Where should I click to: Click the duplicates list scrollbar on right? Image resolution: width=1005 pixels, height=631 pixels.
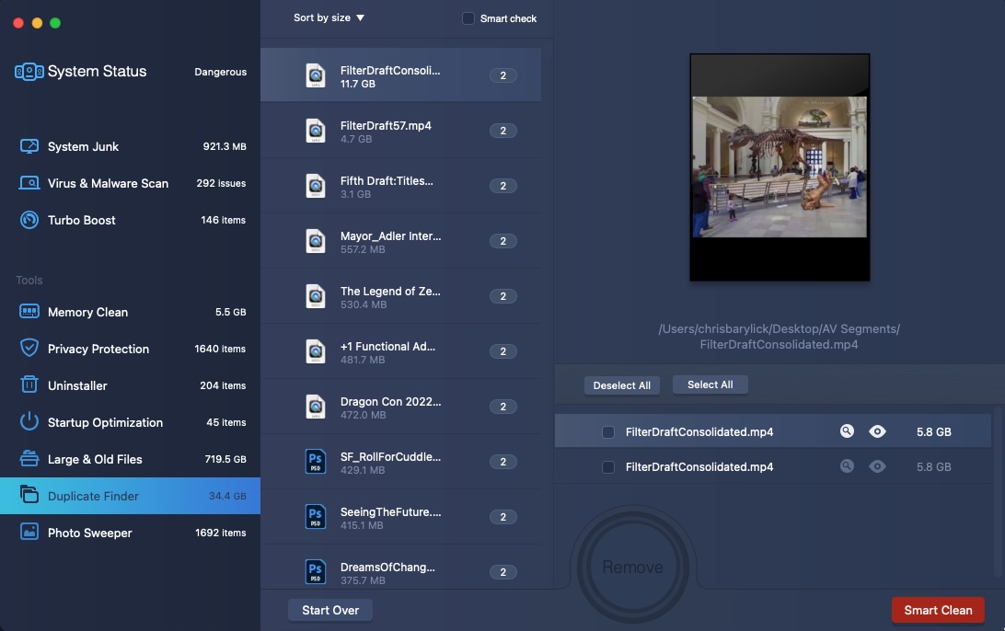[x=997, y=493]
